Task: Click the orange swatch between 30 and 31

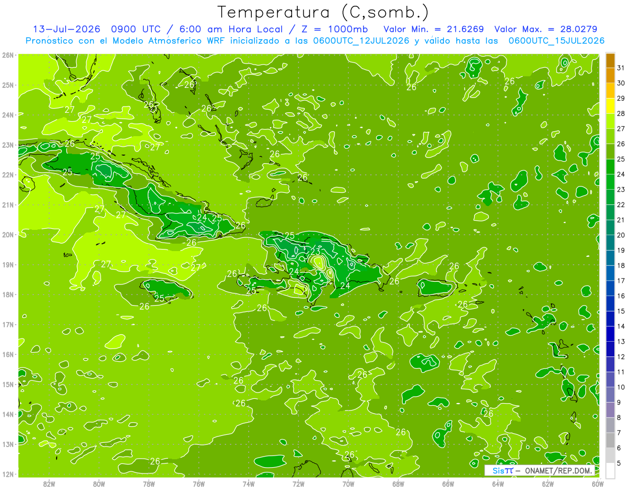Action: 610,76
